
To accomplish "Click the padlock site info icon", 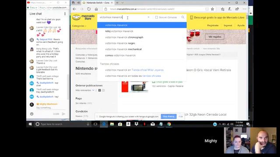I will click(106, 9).
